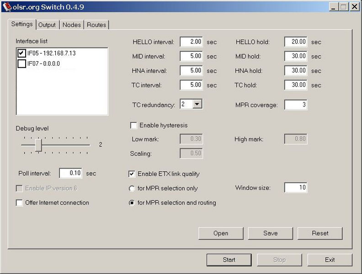Switch to the Routes tab

(x=96, y=25)
